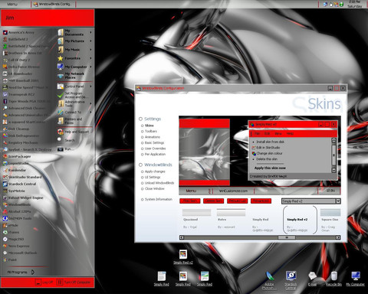Click skin list scroll right arrow
Viewport: 368px width, 294px height.
point(338,237)
